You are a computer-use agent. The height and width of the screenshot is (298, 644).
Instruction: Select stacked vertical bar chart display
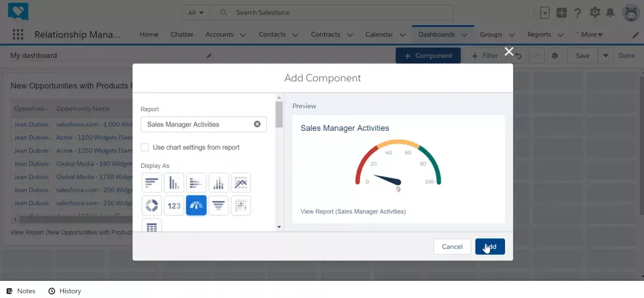click(218, 183)
